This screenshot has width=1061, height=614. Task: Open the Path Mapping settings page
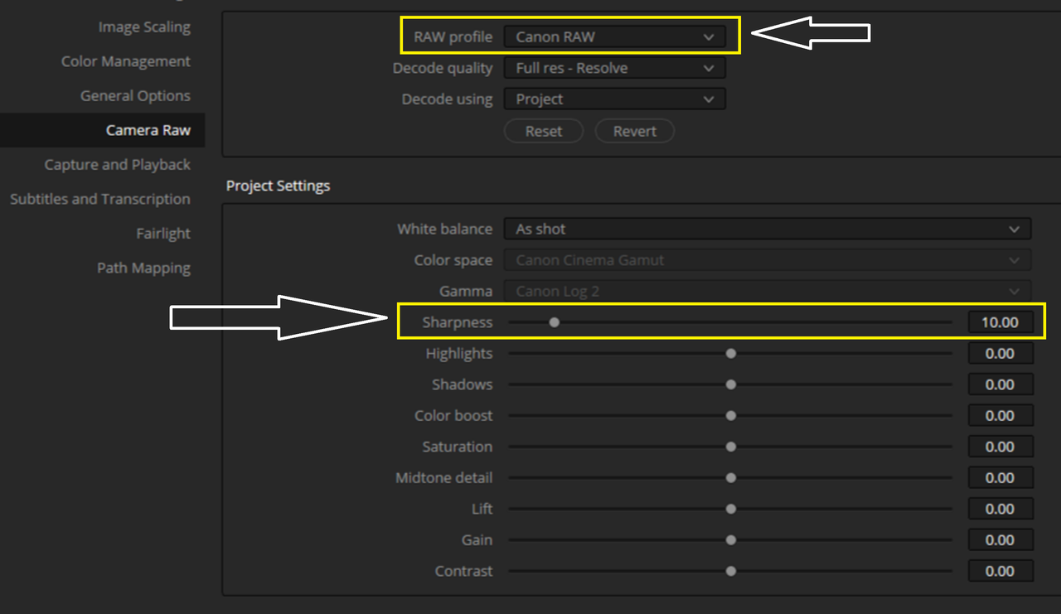[143, 268]
